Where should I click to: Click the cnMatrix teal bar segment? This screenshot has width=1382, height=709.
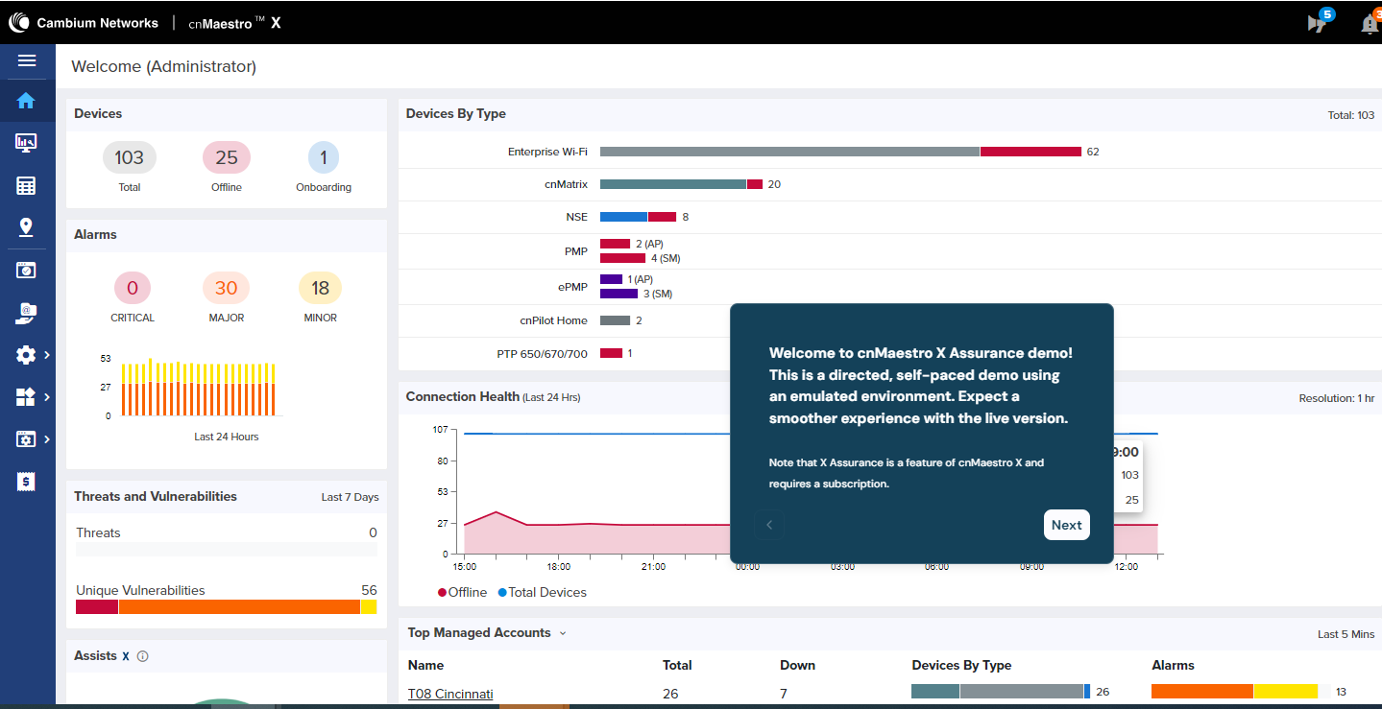click(x=673, y=184)
